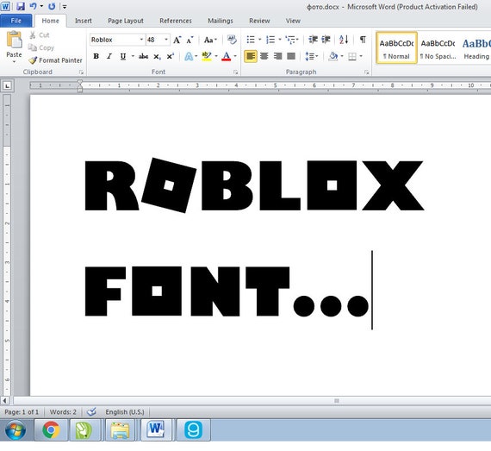This screenshot has width=491, height=451.
Task: Open Google Chrome from the taskbar
Action: click(51, 429)
